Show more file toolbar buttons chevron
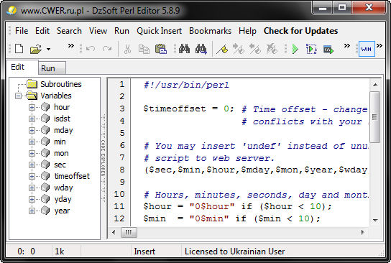391x263 pixels. (x=71, y=45)
